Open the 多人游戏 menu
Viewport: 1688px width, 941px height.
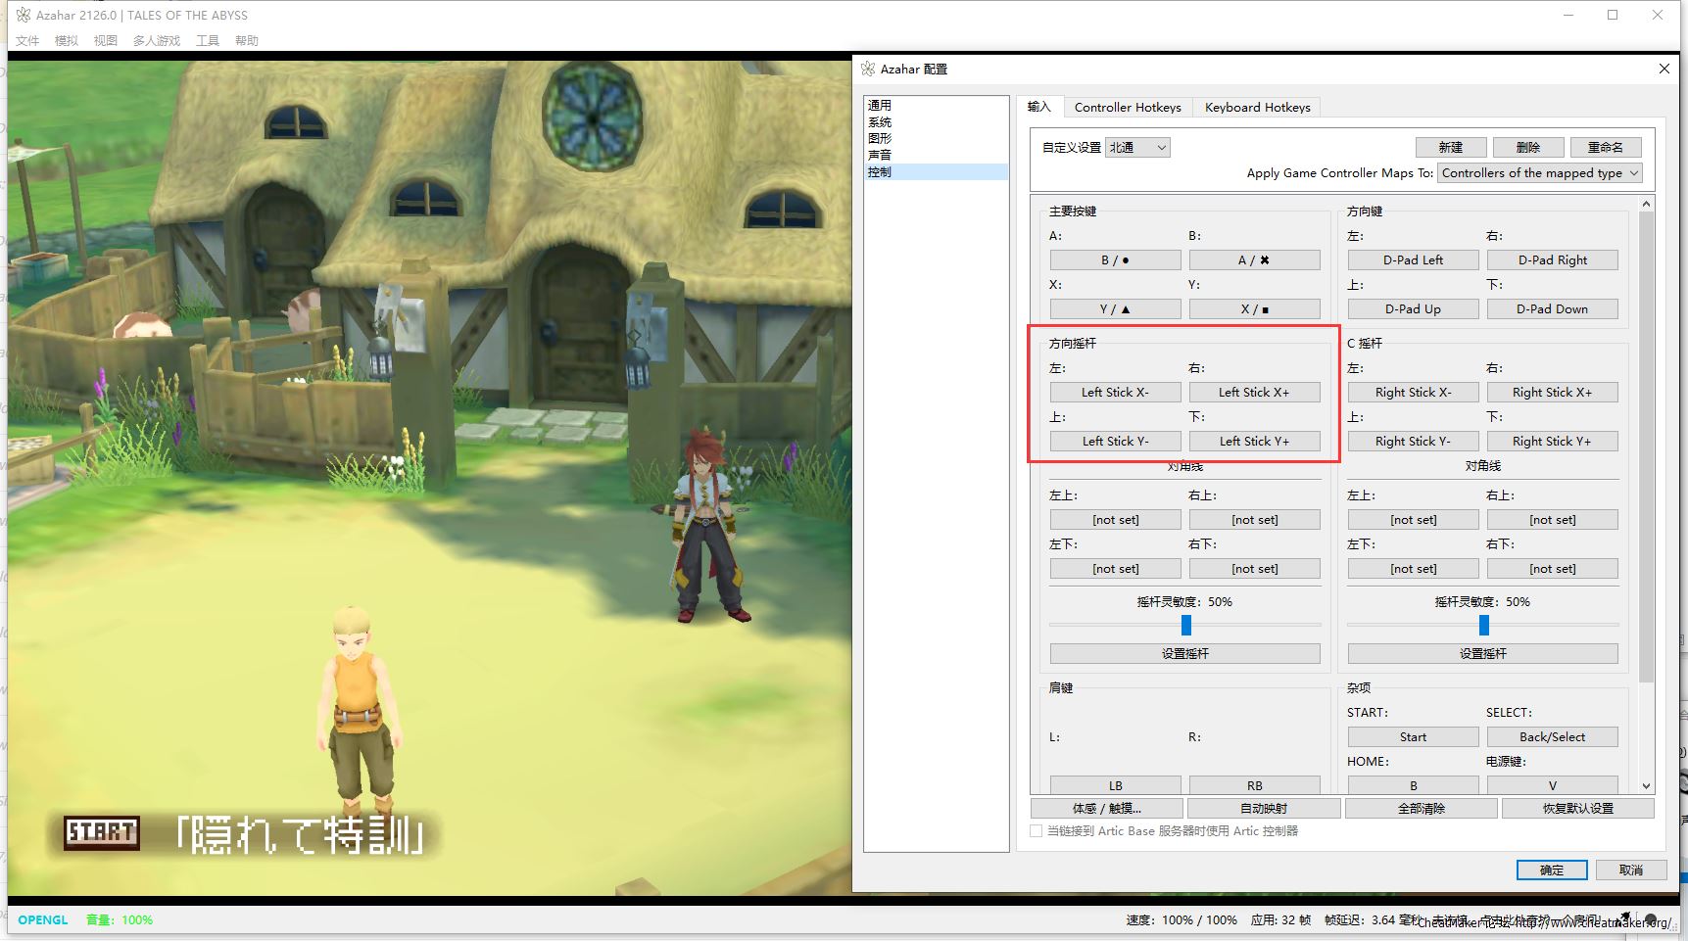pyautogui.click(x=157, y=40)
